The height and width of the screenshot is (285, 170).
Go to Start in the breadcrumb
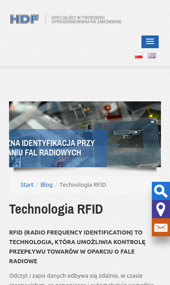click(27, 185)
